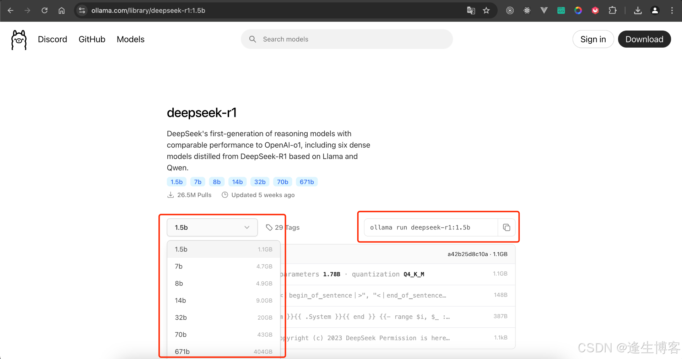This screenshot has height=359, width=682.
Task: Click the Updated 5 weeks ago text
Action: tap(263, 195)
